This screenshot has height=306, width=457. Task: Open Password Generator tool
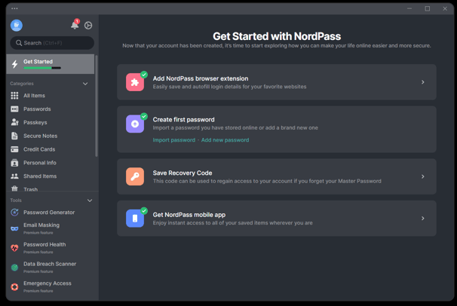click(49, 213)
